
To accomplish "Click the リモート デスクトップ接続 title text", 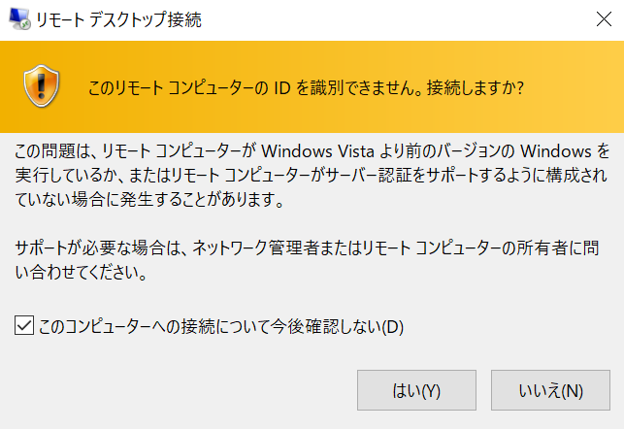I will [118, 19].
